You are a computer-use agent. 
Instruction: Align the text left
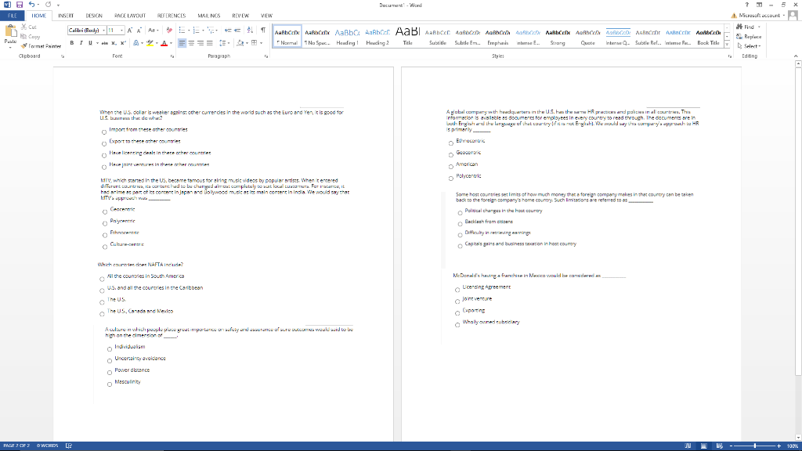click(182, 43)
